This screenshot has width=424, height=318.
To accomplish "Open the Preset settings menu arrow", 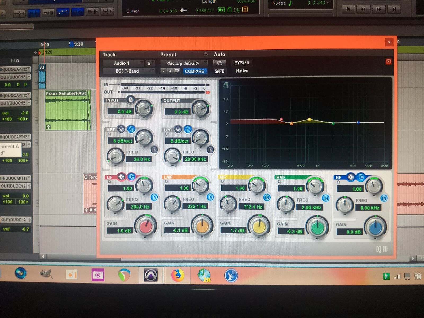I will tap(206, 55).
